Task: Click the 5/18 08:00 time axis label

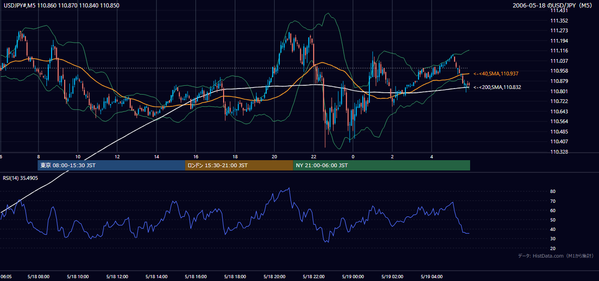Action: [38, 276]
